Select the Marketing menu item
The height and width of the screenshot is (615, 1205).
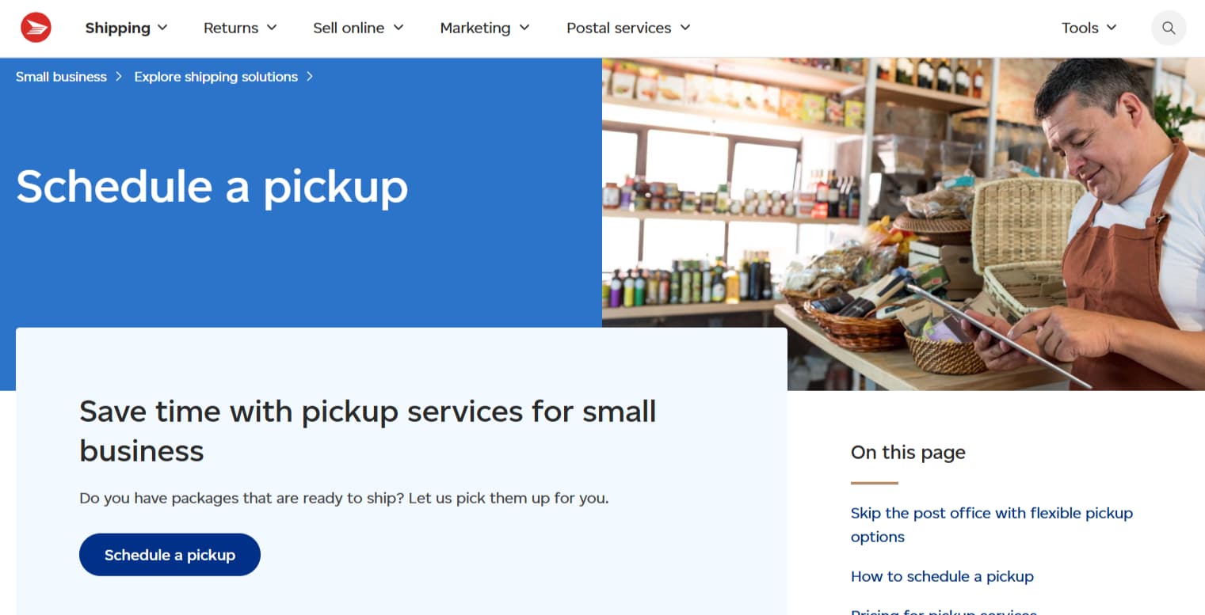(475, 28)
